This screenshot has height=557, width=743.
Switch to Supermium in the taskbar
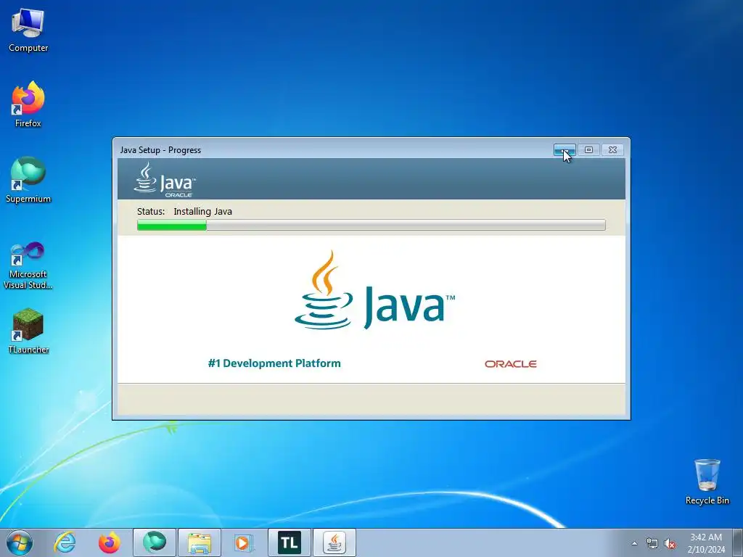155,542
